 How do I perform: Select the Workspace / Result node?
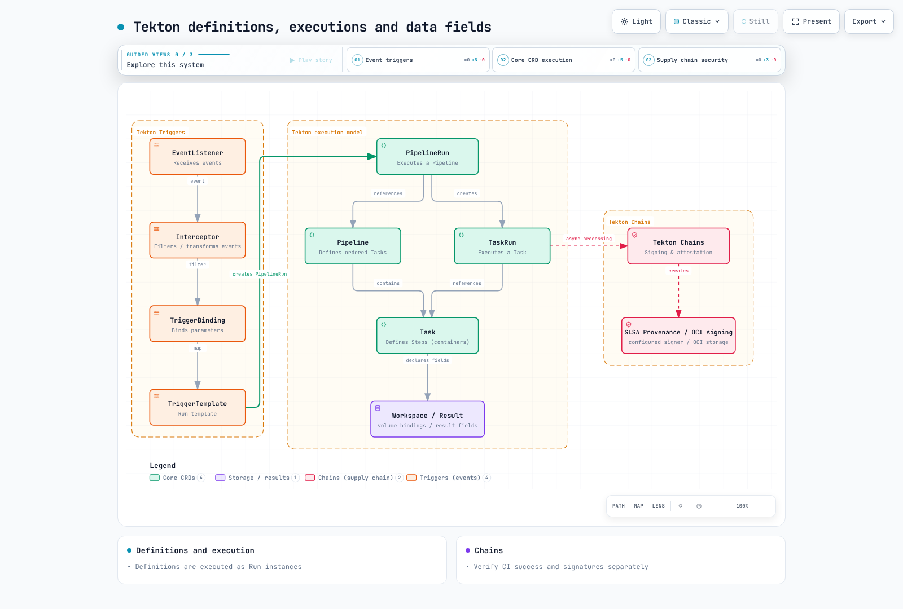pos(428,419)
